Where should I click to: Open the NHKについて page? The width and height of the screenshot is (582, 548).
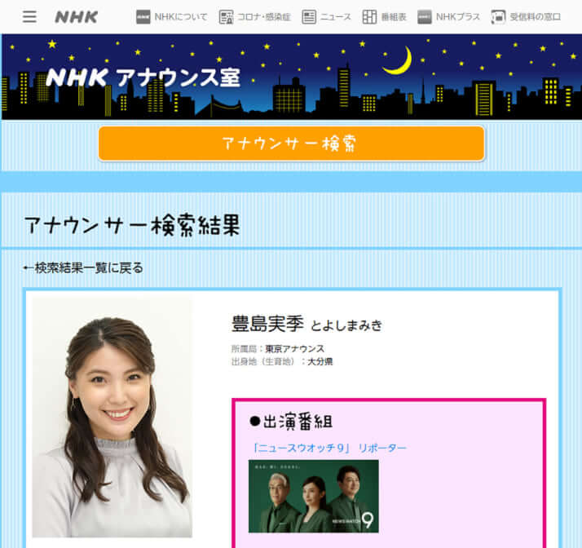[171, 17]
